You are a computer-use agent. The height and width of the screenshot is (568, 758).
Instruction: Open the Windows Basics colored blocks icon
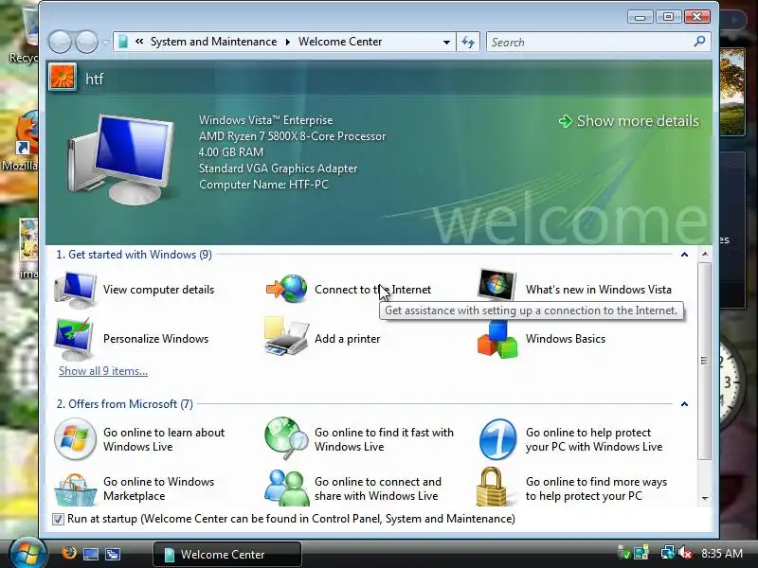497,340
